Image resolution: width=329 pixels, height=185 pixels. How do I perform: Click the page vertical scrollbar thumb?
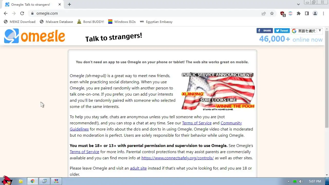[327, 80]
